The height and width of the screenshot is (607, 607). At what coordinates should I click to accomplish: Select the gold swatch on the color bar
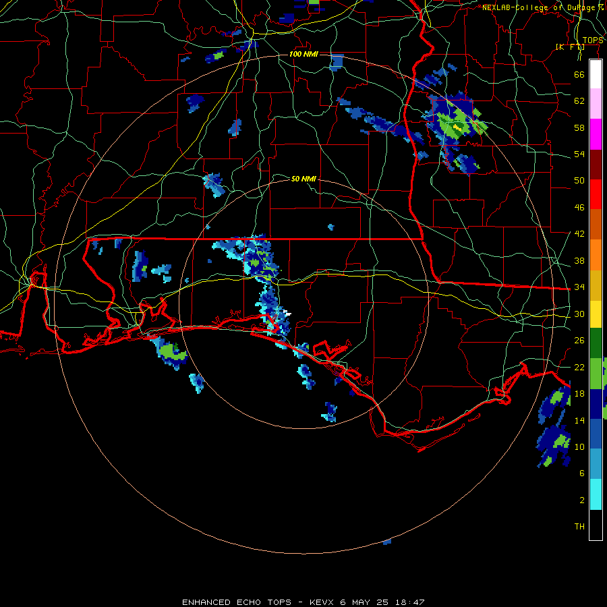pyautogui.click(x=596, y=286)
